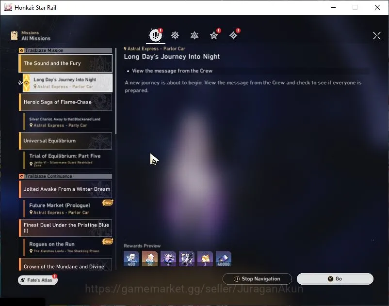
Task: View the reward icon with quantity 50
Action: 150,259
